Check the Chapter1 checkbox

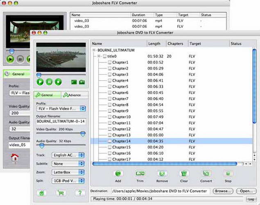pos(109,62)
